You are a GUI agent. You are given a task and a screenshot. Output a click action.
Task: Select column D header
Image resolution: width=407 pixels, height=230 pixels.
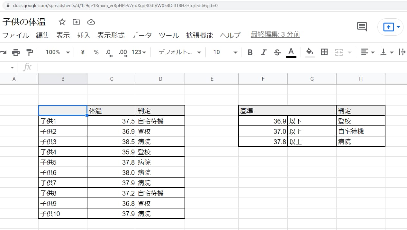160,79
